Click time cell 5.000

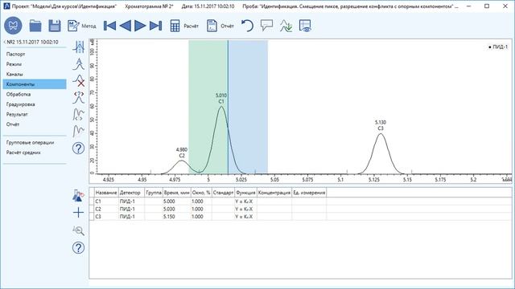point(177,201)
